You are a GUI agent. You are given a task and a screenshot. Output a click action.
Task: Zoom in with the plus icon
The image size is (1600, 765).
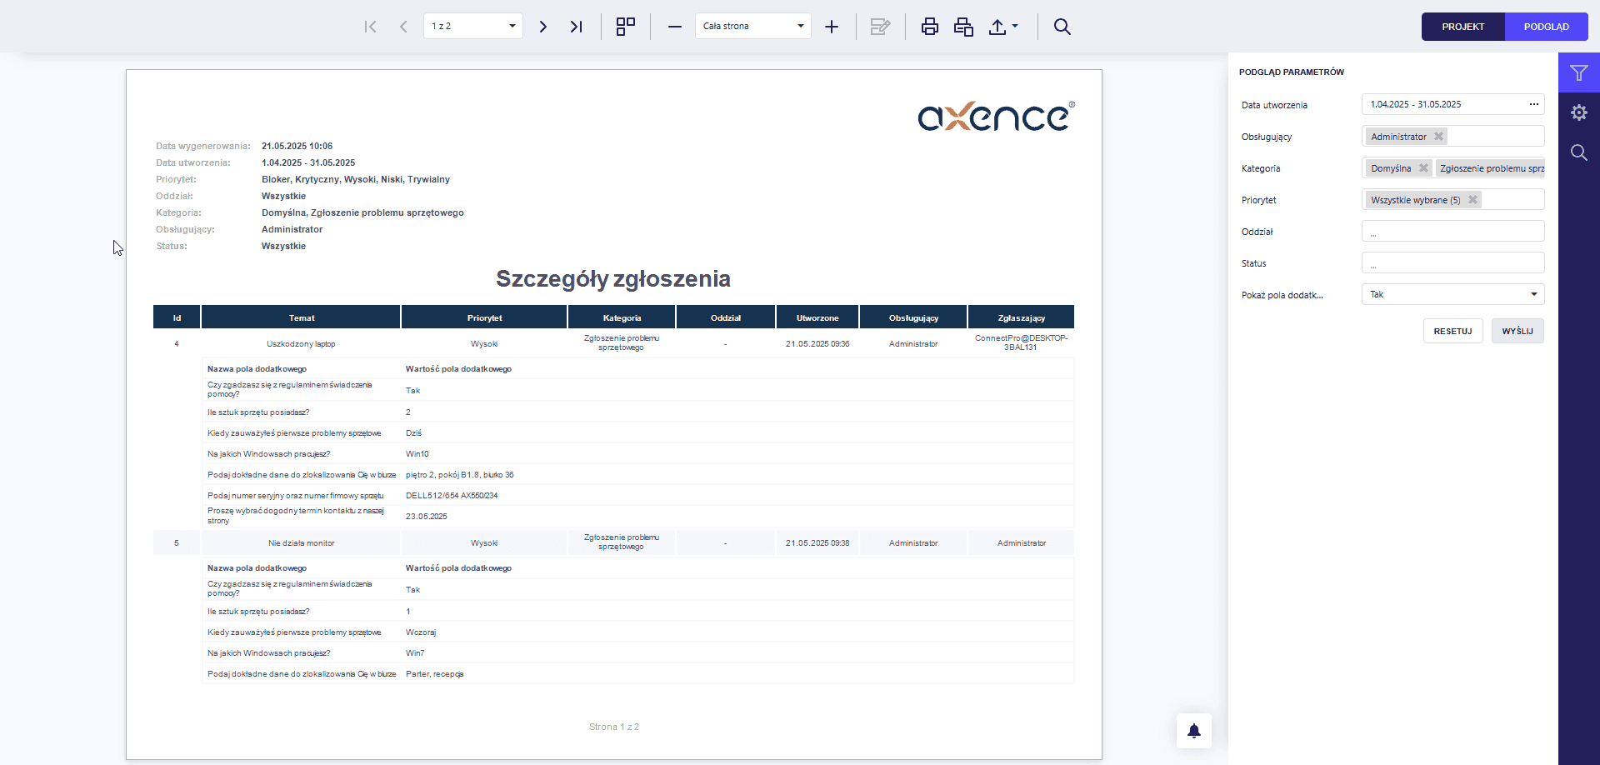click(x=832, y=27)
